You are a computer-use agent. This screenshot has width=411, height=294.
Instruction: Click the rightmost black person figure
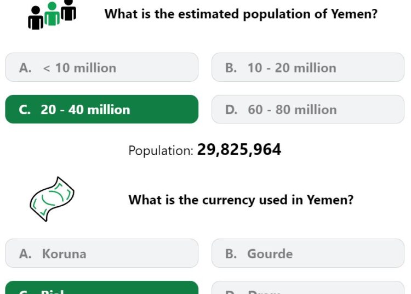(68, 10)
